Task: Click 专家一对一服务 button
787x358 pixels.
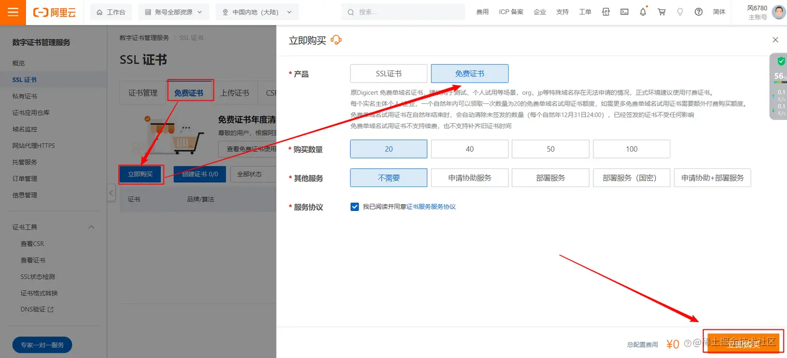Action: 42,345
